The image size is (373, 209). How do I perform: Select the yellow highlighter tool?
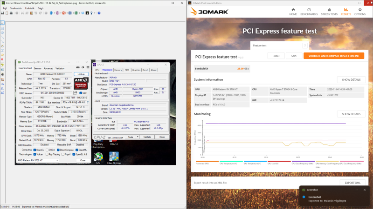(x=2, y=65)
